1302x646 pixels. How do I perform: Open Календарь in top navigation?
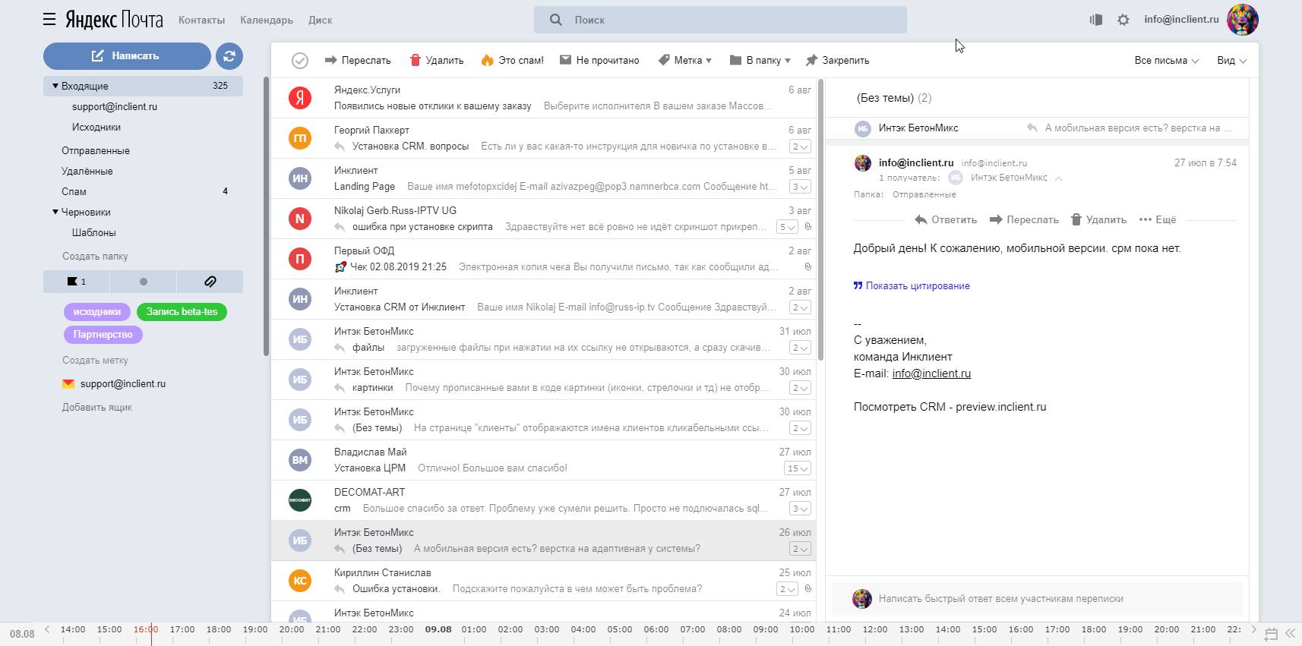(x=267, y=20)
